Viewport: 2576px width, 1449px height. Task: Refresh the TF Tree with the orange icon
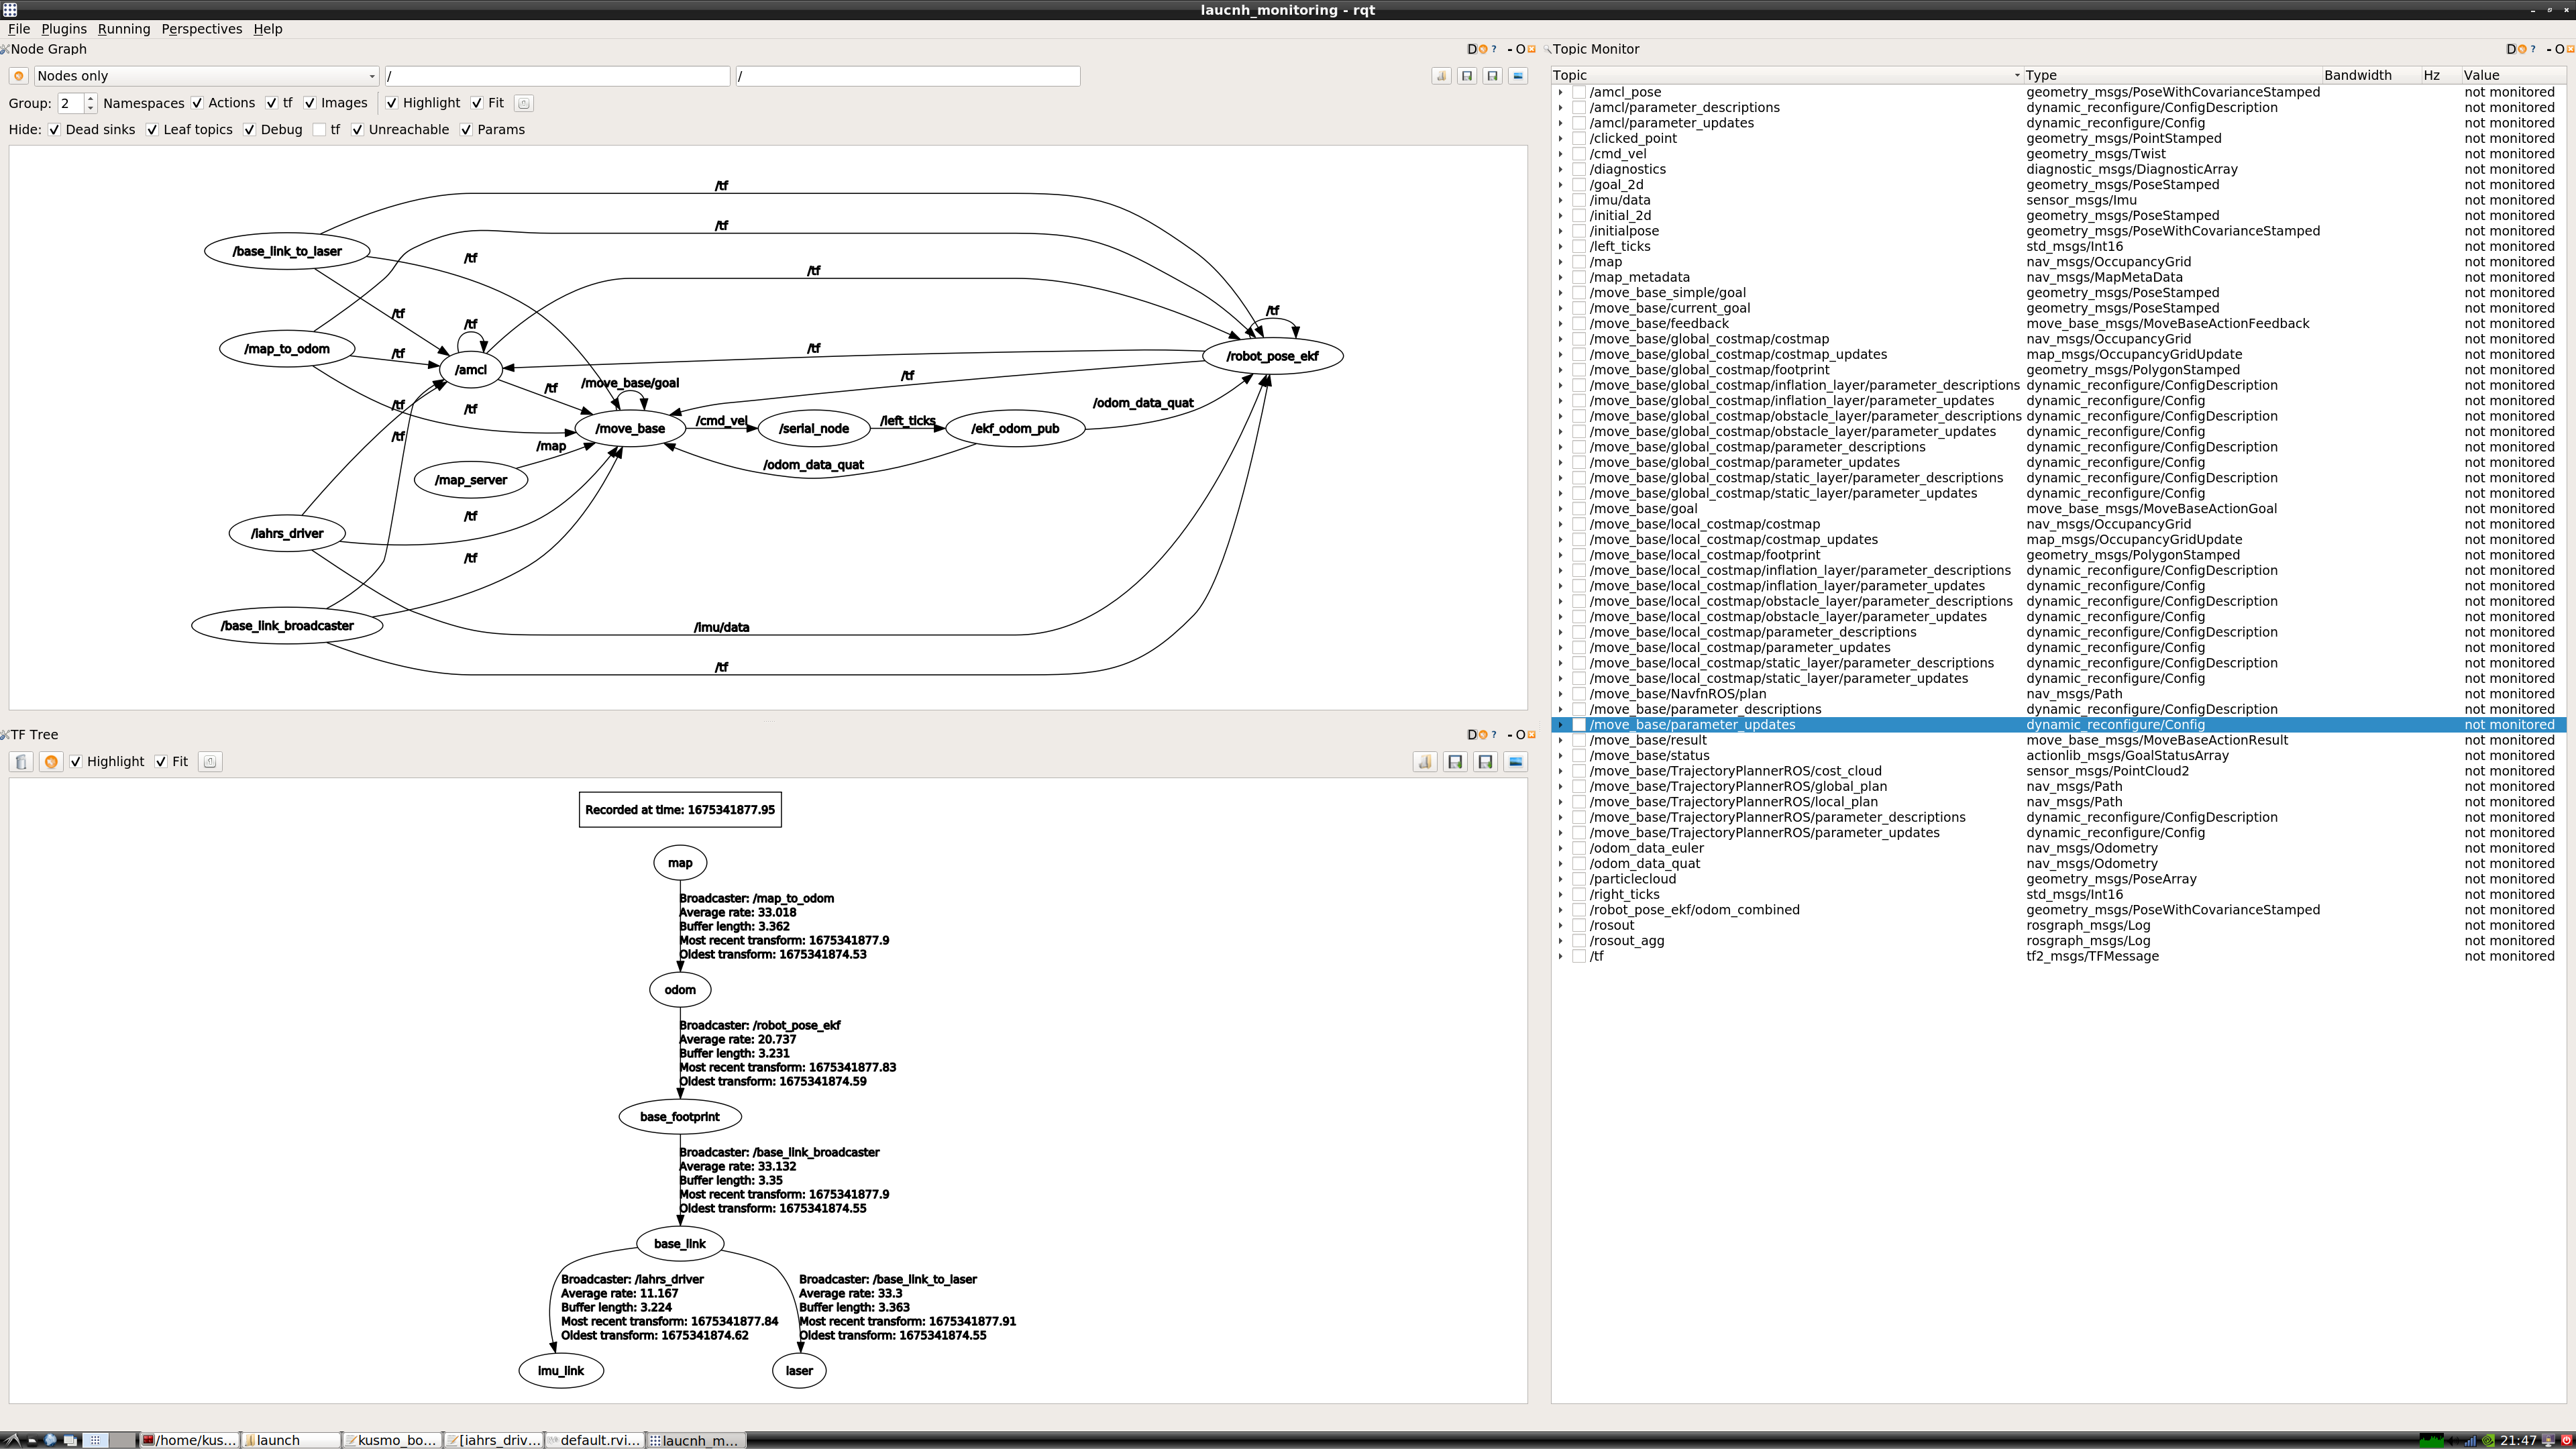(51, 762)
